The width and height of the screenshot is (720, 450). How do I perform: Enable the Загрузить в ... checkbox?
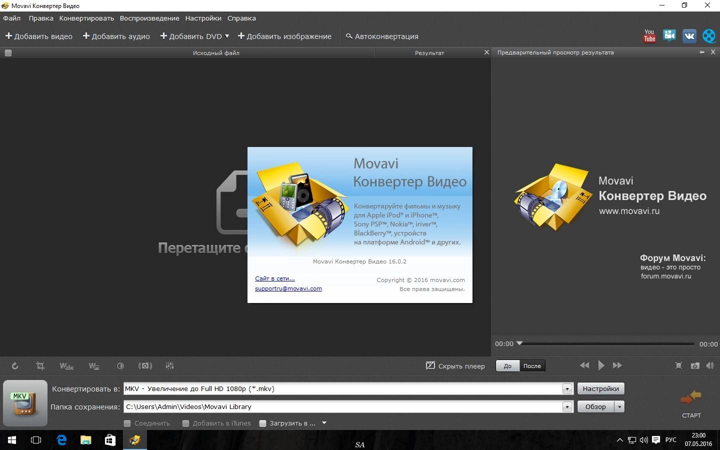pos(263,423)
